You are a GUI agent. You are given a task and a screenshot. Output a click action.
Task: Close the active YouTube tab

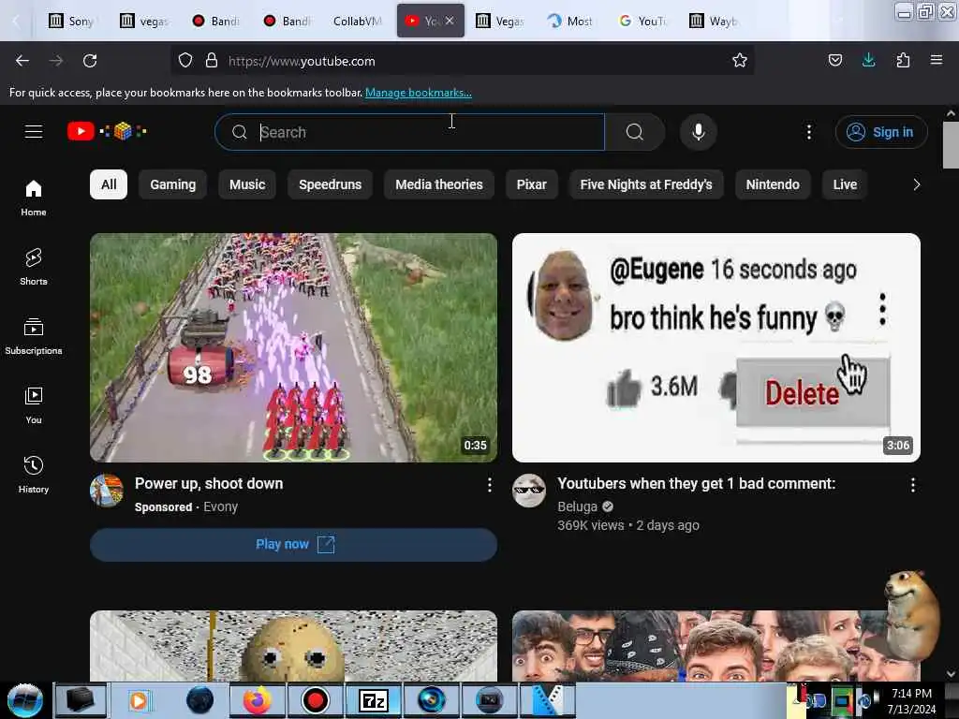pos(450,21)
